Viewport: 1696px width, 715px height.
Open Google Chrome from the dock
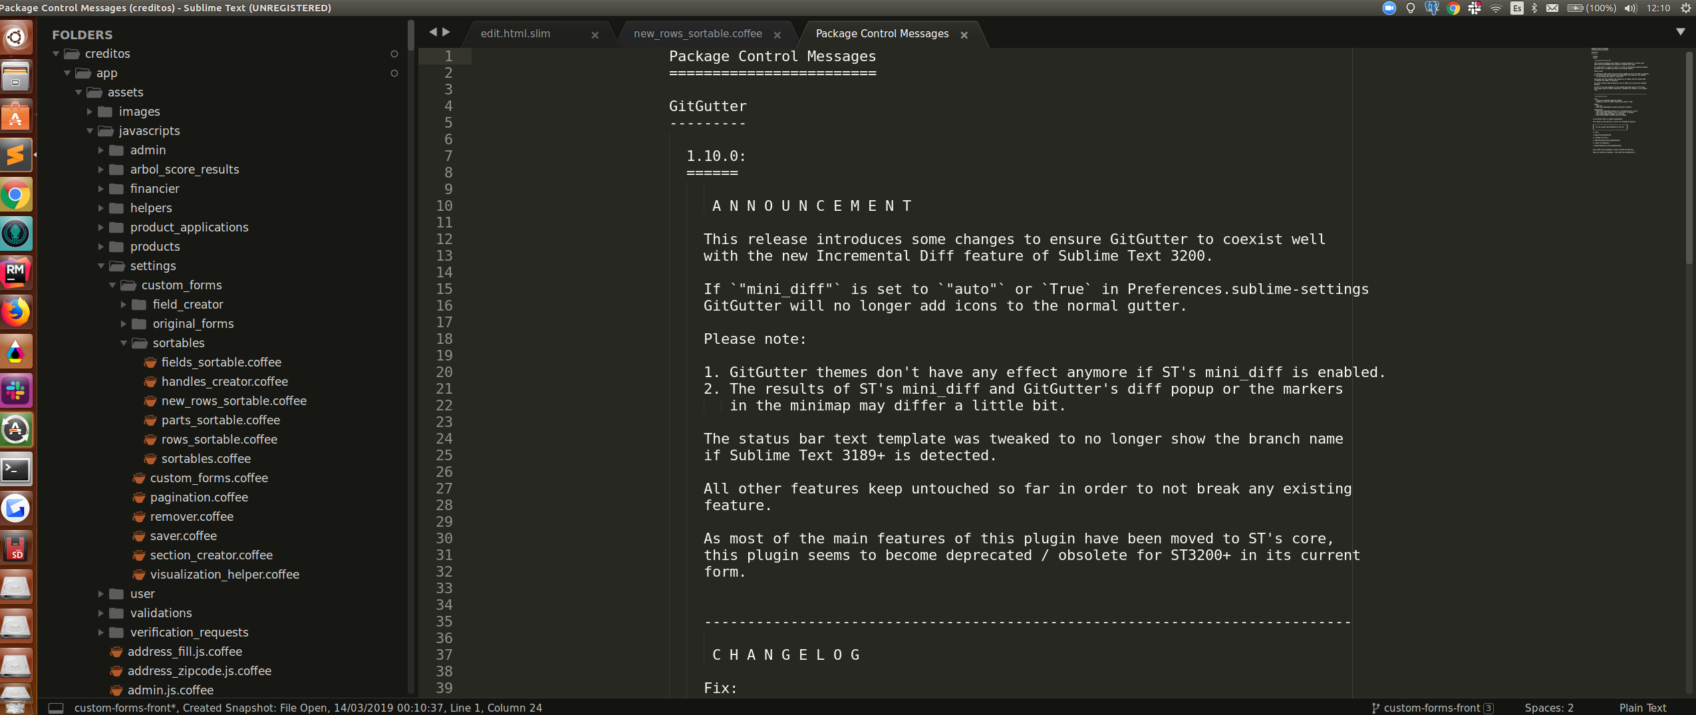(x=16, y=195)
